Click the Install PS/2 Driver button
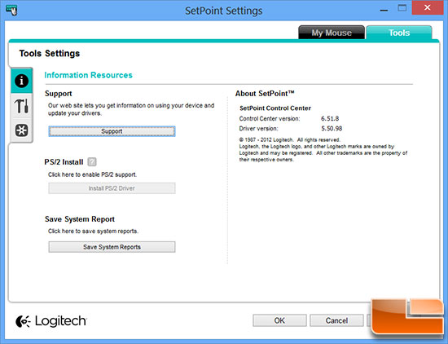 tap(112, 188)
